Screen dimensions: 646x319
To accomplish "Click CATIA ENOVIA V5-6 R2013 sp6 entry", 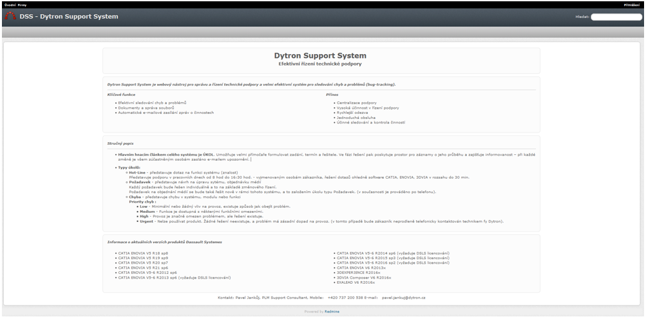I will [174, 278].
